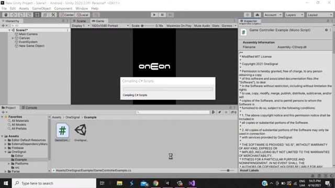
Task: Switch to the Game tab
Action: [x=98, y=21]
